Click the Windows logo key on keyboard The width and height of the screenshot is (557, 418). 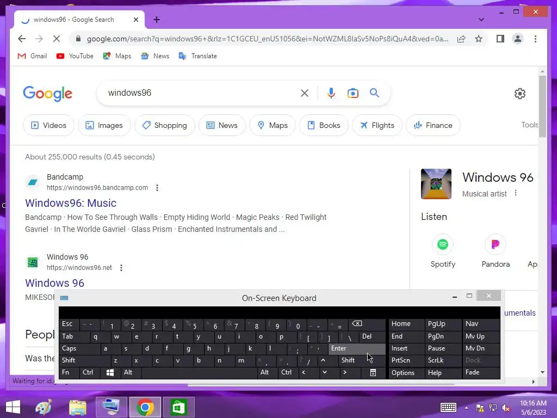110,372
